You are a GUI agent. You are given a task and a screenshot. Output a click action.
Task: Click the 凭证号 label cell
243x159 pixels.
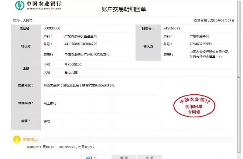(x=26, y=29)
